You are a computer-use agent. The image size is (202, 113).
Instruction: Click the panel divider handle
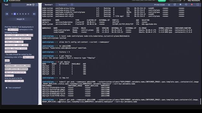click(40, 54)
